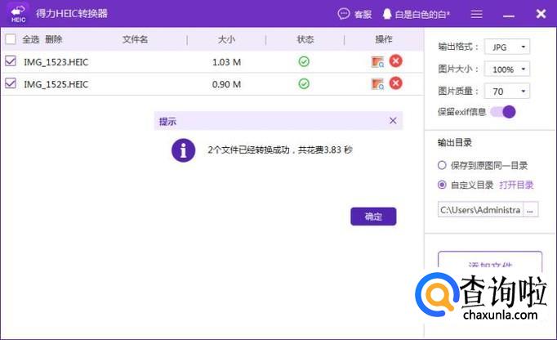The height and width of the screenshot is (340, 557).
Task: Select custom directory (自定义目录) radio
Action: click(x=442, y=185)
